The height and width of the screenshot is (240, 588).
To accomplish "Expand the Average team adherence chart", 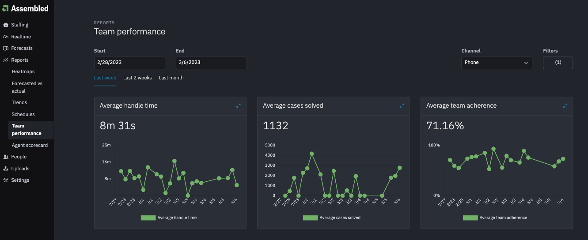I will click(565, 106).
